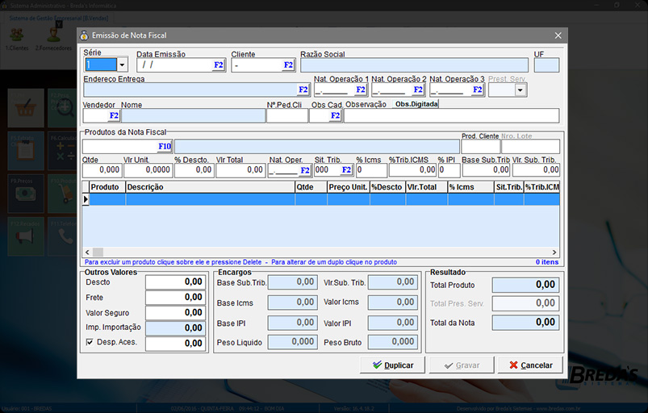Click the Endereço Entrega F2 lookup icon
Image resolution: width=648 pixels, height=413 pixels.
click(303, 90)
